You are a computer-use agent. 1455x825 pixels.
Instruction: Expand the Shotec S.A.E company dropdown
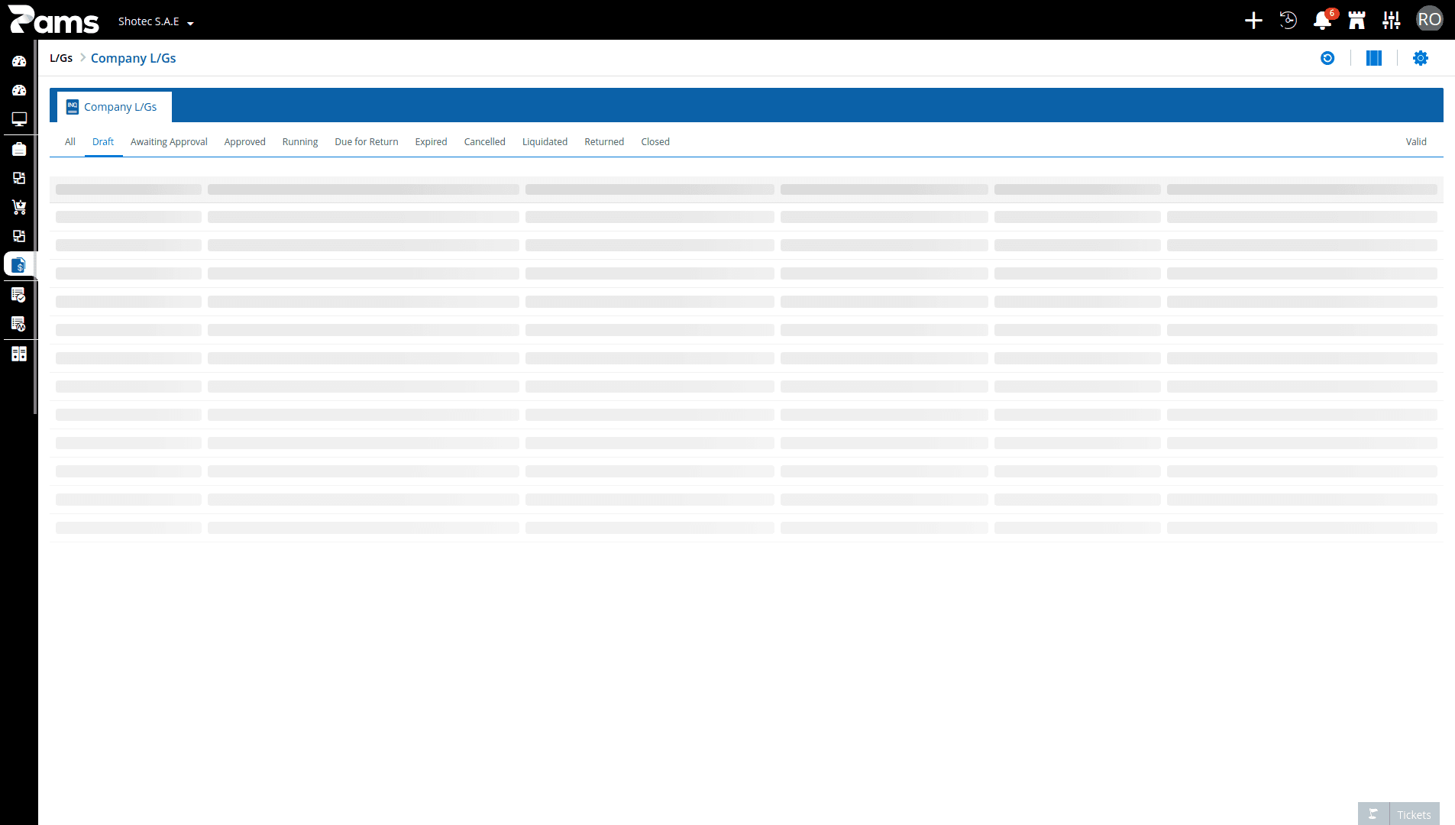click(156, 21)
